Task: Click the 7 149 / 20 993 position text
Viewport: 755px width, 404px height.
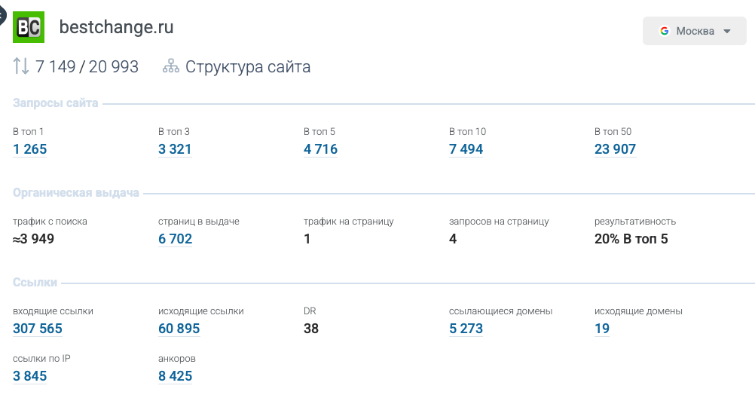Action: coord(87,66)
